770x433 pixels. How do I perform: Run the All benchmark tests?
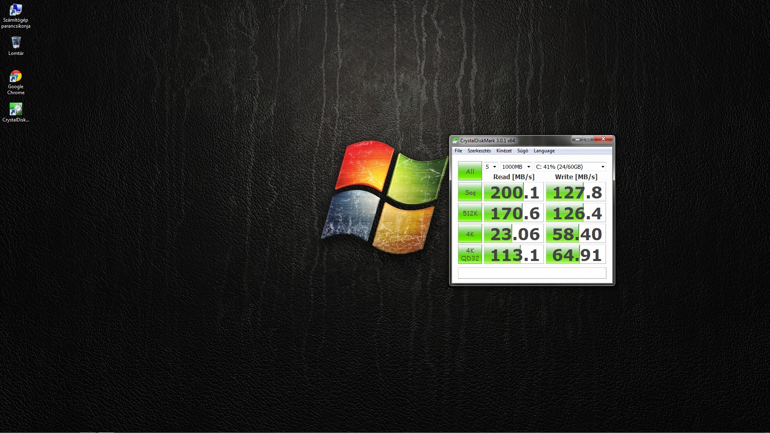[470, 171]
